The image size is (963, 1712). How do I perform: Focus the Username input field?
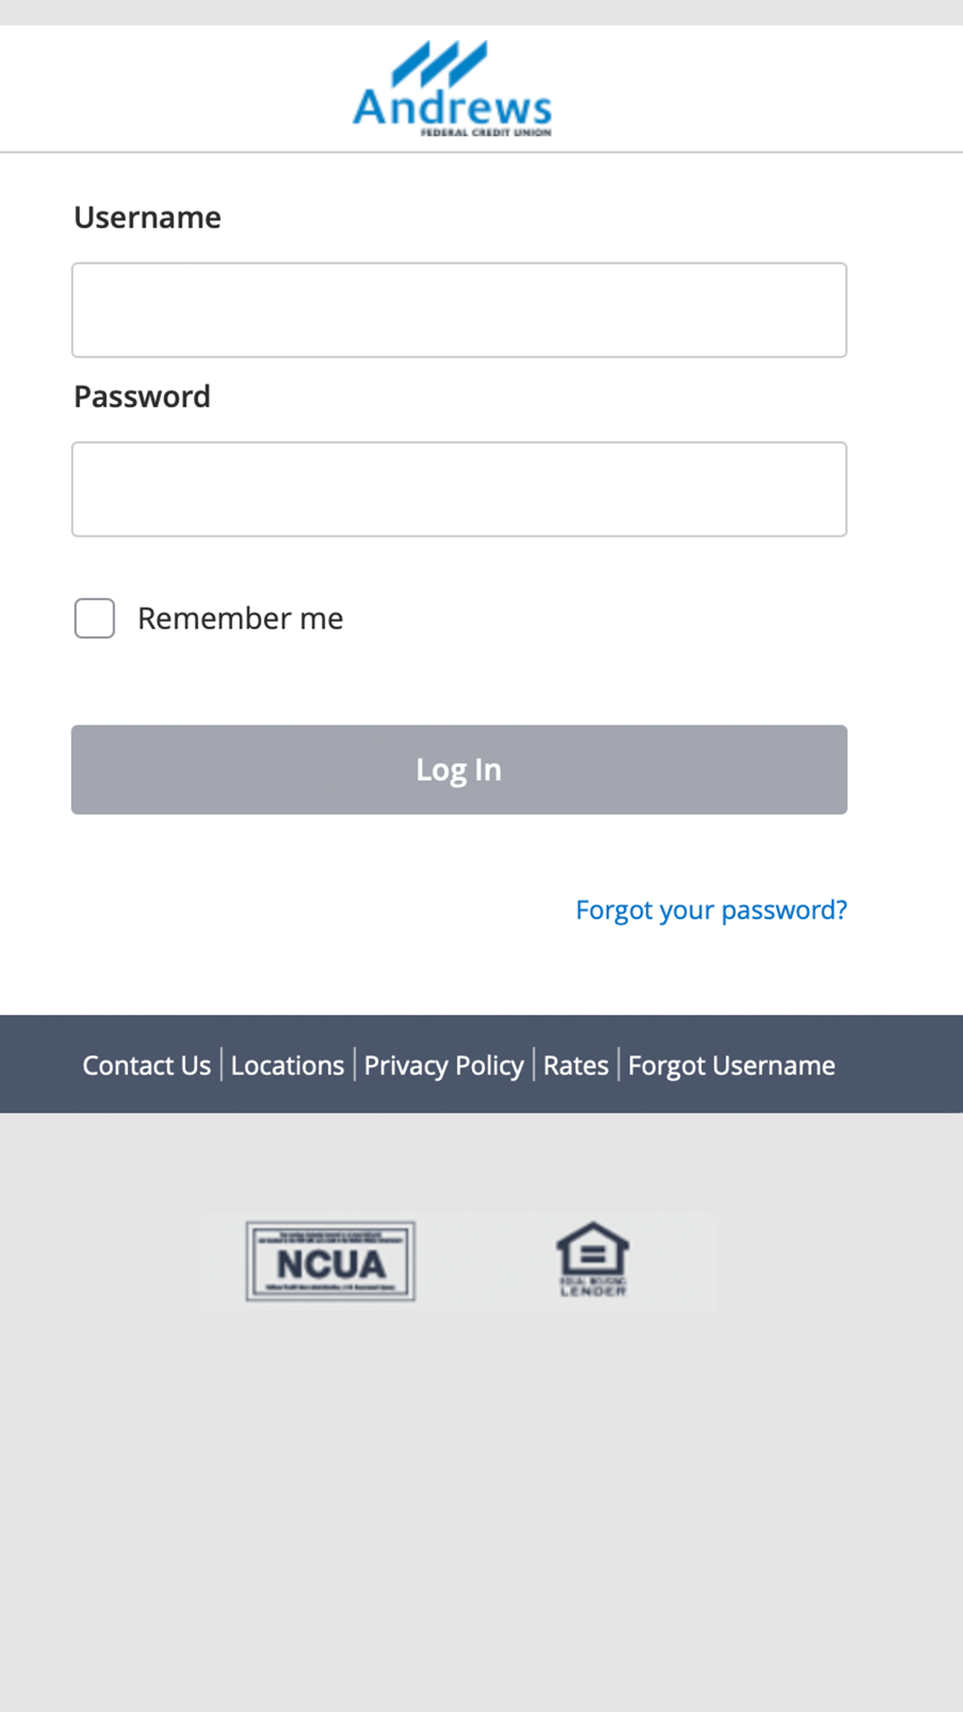click(459, 310)
